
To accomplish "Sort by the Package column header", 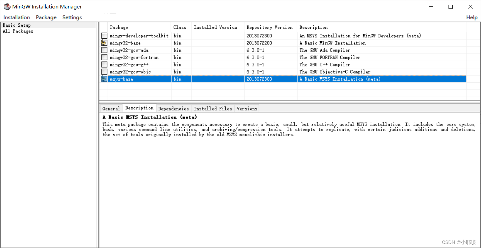I will point(139,27).
